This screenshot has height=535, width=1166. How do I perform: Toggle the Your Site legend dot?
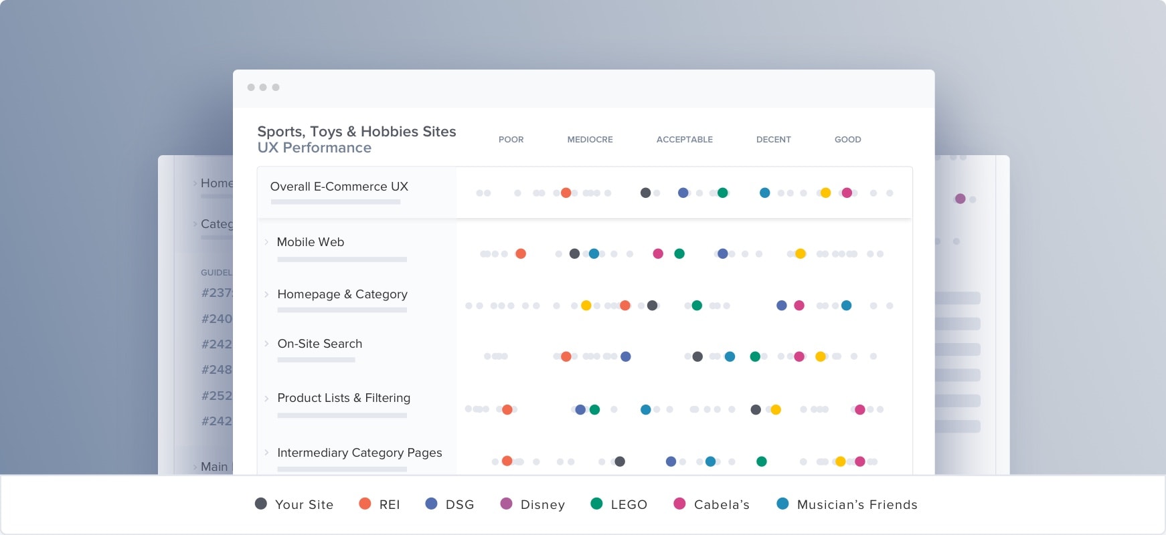(261, 504)
